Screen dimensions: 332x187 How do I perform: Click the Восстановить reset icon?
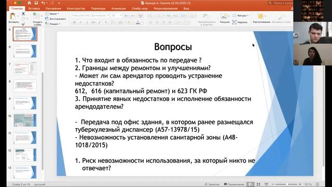pos(47,19)
